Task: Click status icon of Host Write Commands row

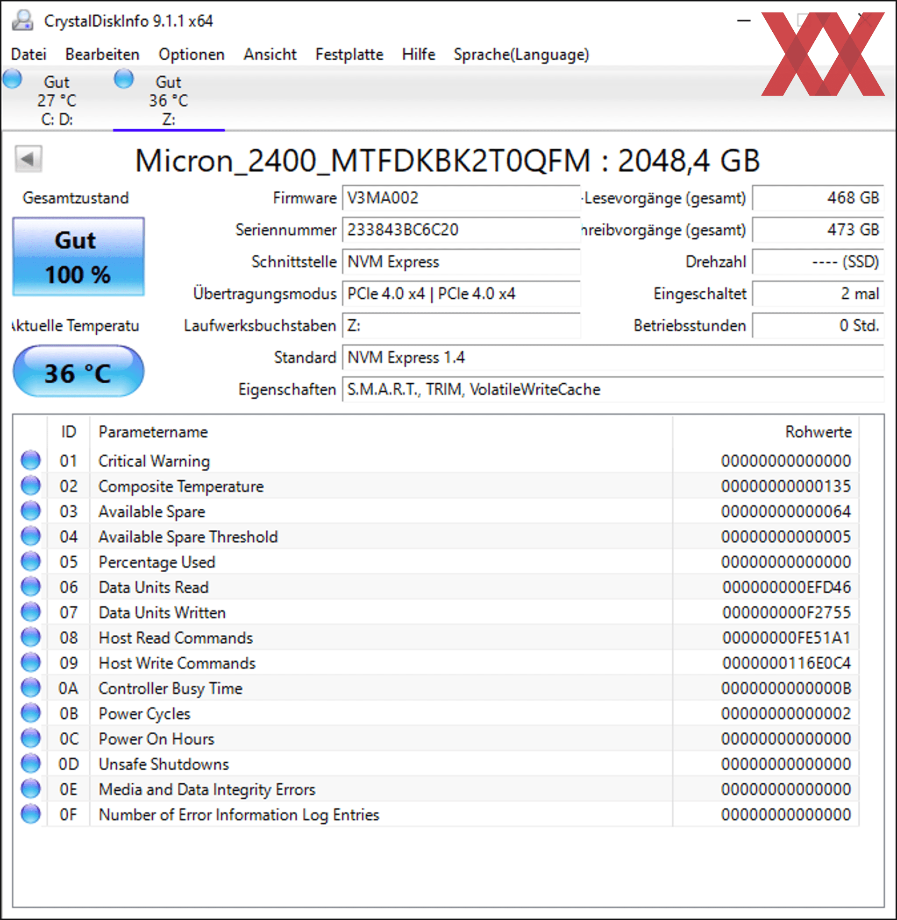Action: coord(31,663)
